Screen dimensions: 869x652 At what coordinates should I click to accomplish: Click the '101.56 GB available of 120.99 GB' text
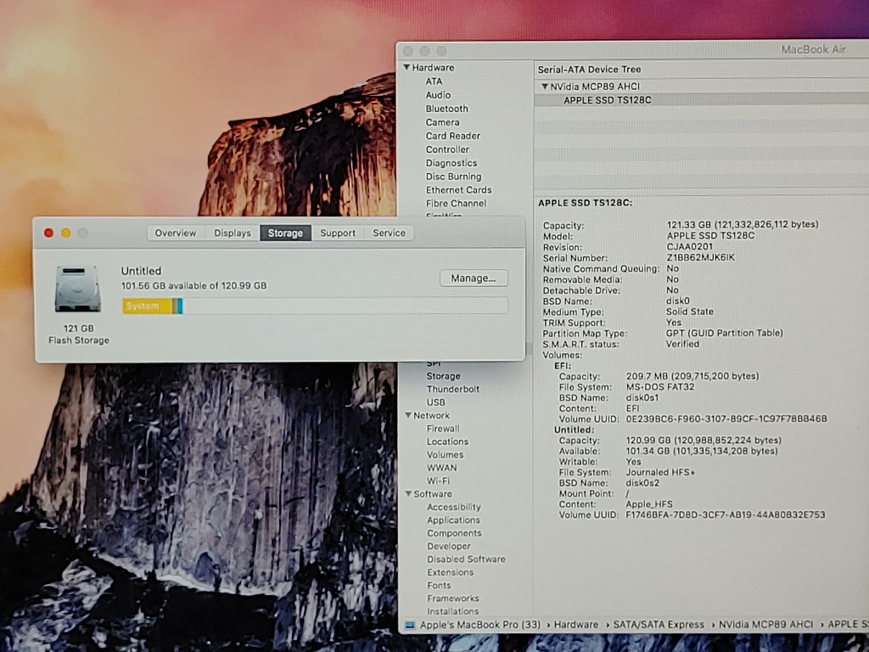click(194, 285)
